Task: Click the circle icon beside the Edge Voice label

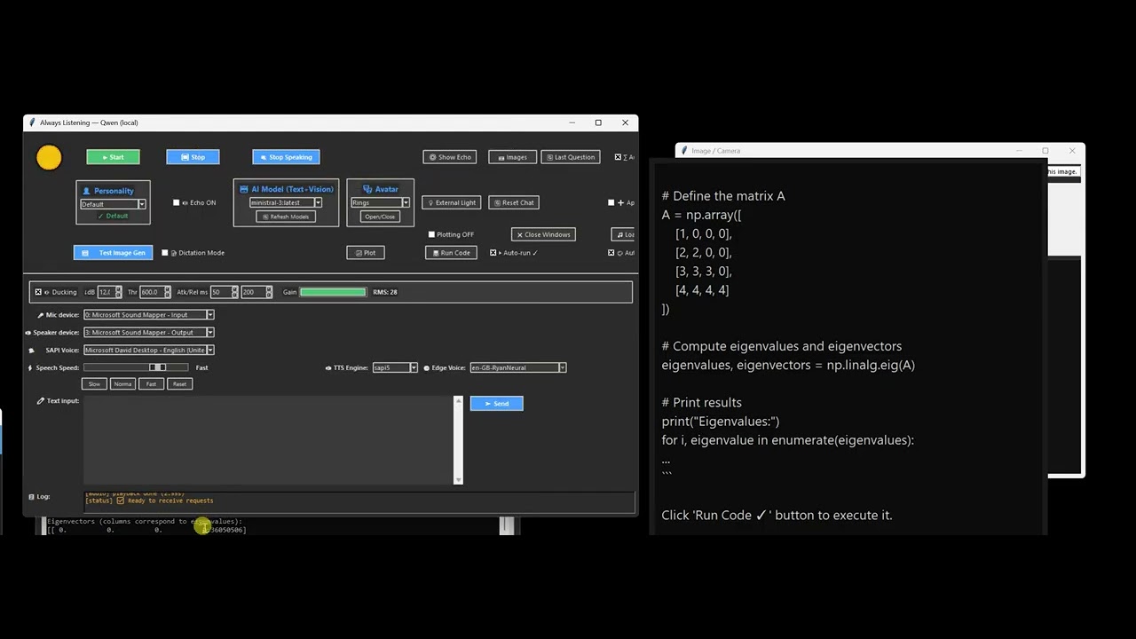Action: (x=426, y=367)
